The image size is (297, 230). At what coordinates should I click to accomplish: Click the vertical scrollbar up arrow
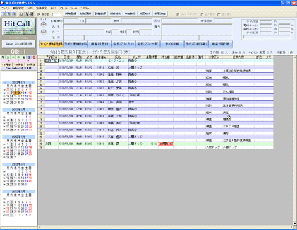pyautogui.click(x=295, y=57)
